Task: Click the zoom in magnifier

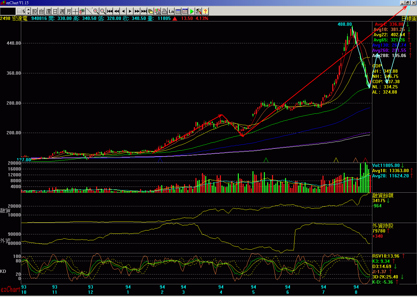Action: 96,11
